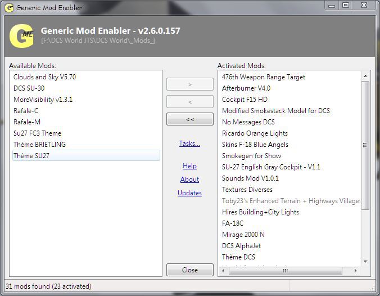The width and height of the screenshot is (380, 296).
Task: Click activated mods scroll up arrow
Action: pos(365,76)
